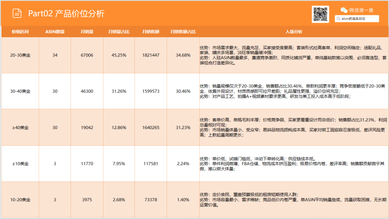Click sales share cell '12.86%'

tap(119, 128)
